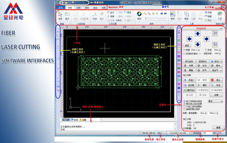Screen dimensions: 227x143
Task: Open the 排样 nesting tool in ribbon
Action: (172, 15)
